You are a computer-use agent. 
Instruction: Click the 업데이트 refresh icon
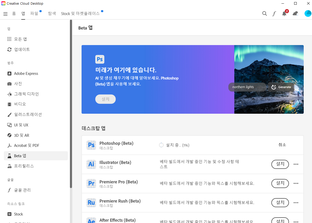pos(9,49)
